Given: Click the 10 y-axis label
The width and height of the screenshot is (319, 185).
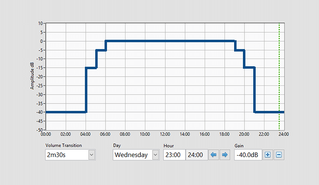Looking at the screenshot, I should 41,24.
